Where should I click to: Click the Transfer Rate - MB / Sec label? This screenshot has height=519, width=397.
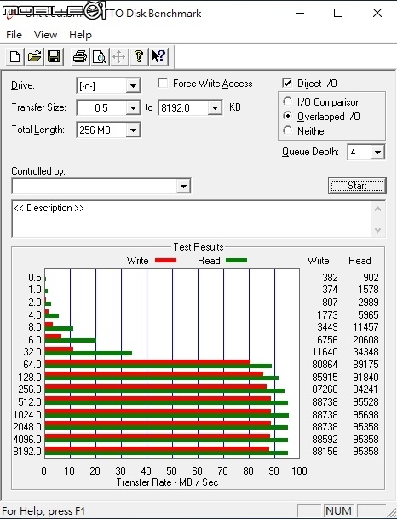pyautogui.click(x=167, y=482)
